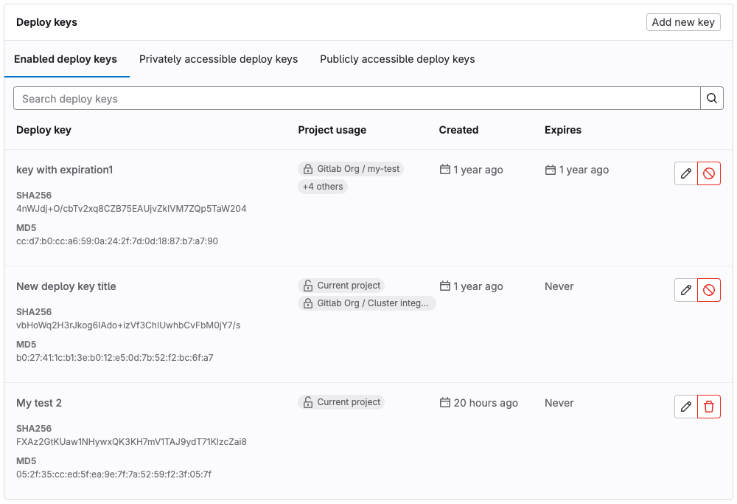Open Privately accessible deploy keys tab

pyautogui.click(x=219, y=59)
